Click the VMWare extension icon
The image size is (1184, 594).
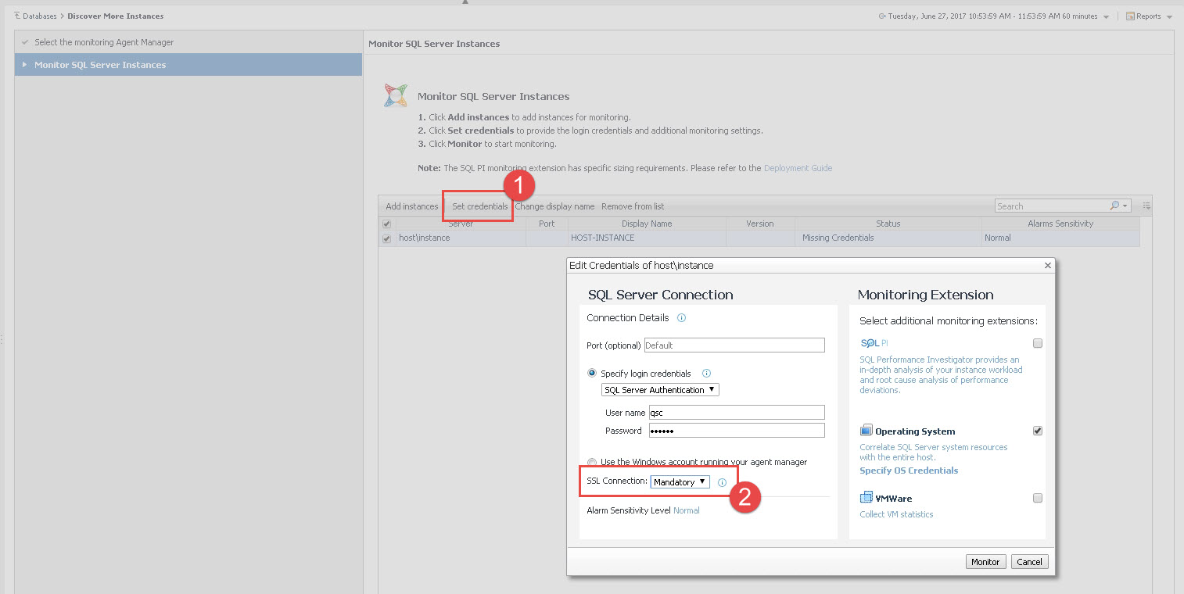point(866,498)
